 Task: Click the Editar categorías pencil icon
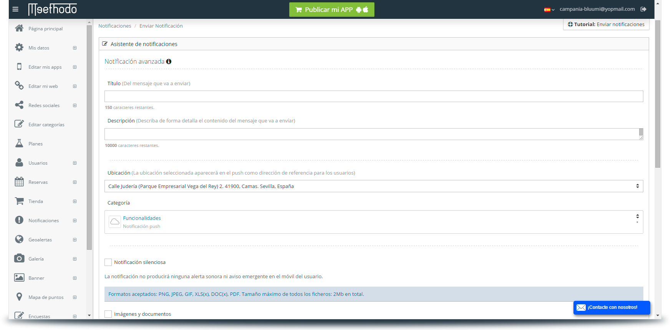pos(19,124)
